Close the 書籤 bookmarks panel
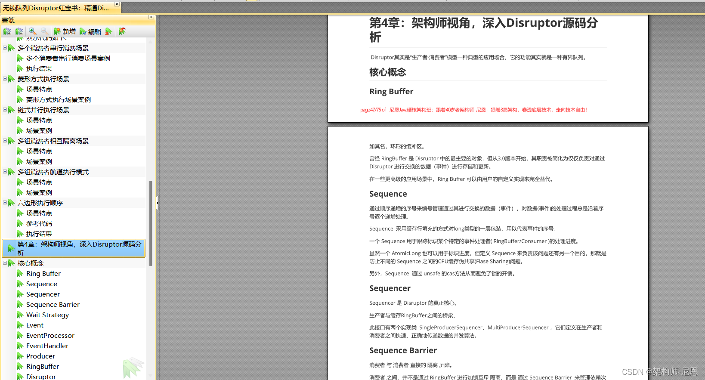This screenshot has width=705, height=380. tap(151, 17)
